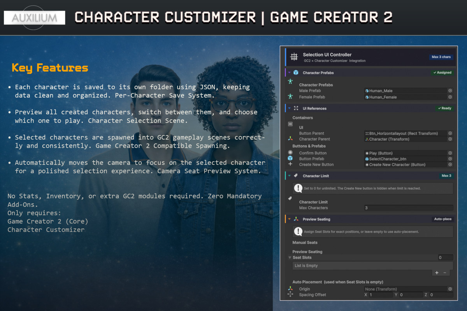This screenshot has height=311, width=467.
Task: Click the None (Transform) Origin field
Action: [x=409, y=289]
